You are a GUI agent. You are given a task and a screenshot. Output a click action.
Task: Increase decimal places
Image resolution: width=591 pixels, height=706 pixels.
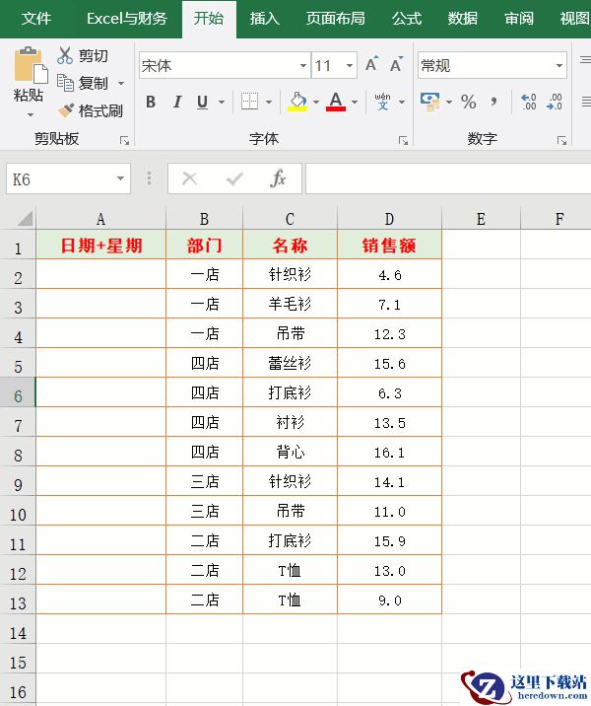[529, 102]
